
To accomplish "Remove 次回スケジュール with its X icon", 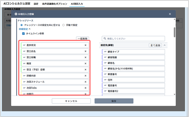I will [x=85, y=82].
